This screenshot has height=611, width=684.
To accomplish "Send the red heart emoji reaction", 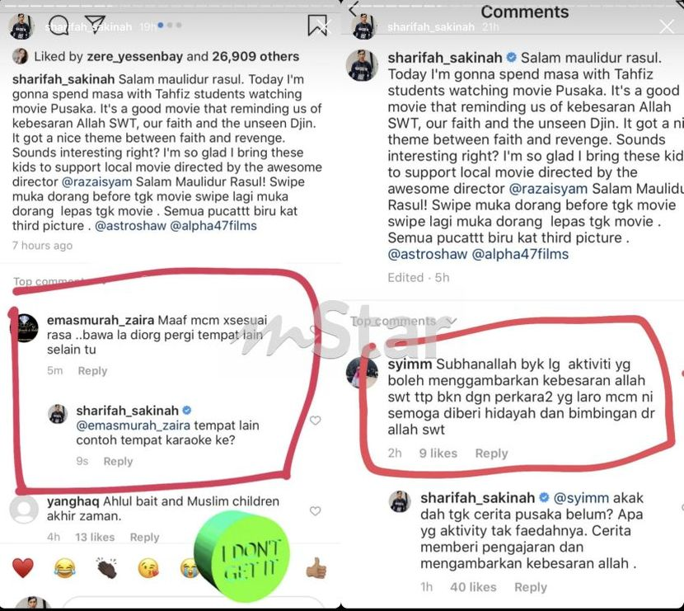I will coord(23,568).
